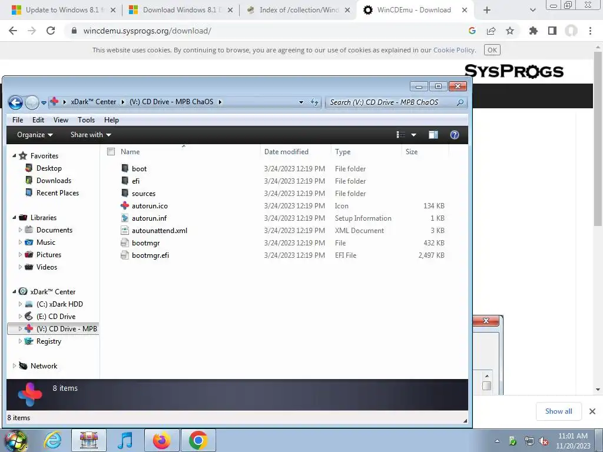603x452 pixels.
Task: Expand the Documents library
Action: [x=20, y=230]
